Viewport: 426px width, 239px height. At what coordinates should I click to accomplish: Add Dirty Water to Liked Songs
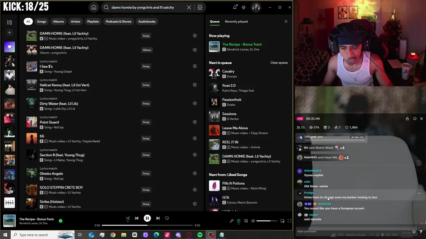[195, 103]
